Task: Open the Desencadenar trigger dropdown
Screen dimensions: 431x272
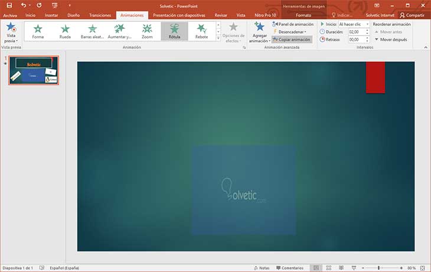Action: pos(289,32)
